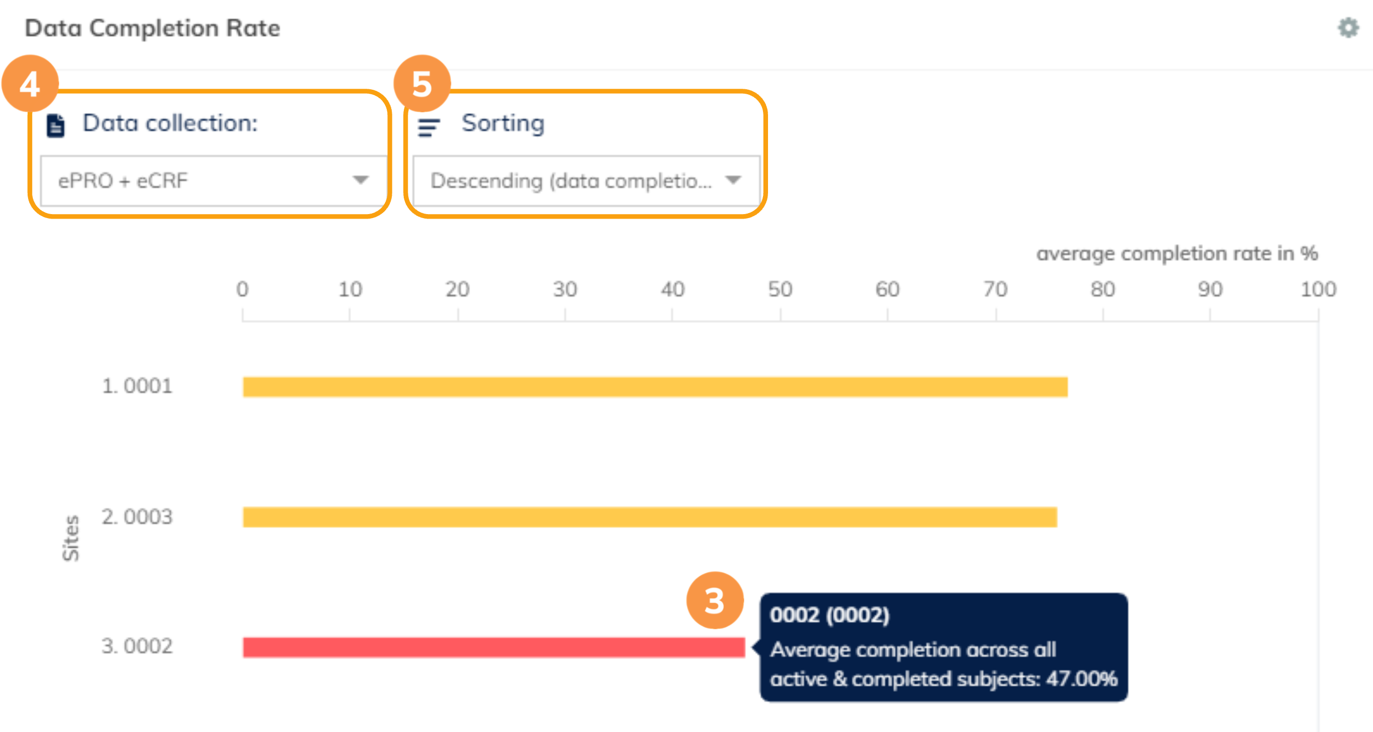
Task: Click the yellow bar for site 0003
Action: tap(650, 517)
